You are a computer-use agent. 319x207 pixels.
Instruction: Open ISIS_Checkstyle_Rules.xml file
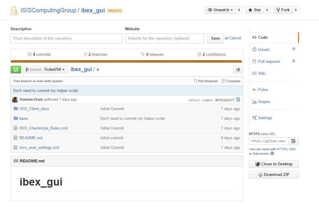point(43,128)
